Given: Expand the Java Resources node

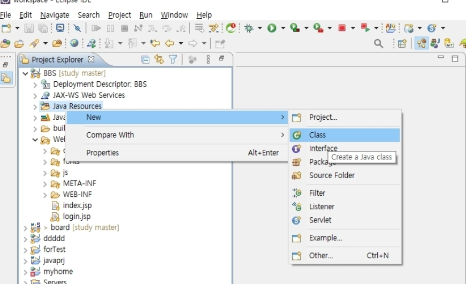Looking at the screenshot, I should [x=35, y=107].
